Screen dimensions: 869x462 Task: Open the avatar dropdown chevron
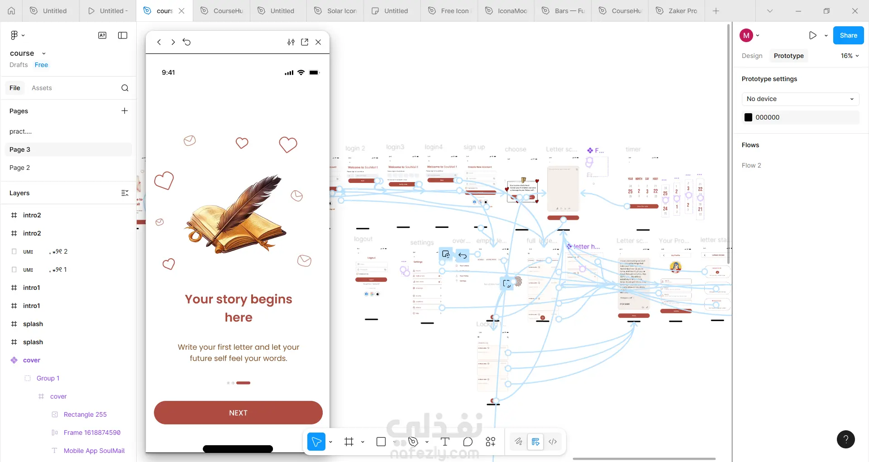coord(758,35)
